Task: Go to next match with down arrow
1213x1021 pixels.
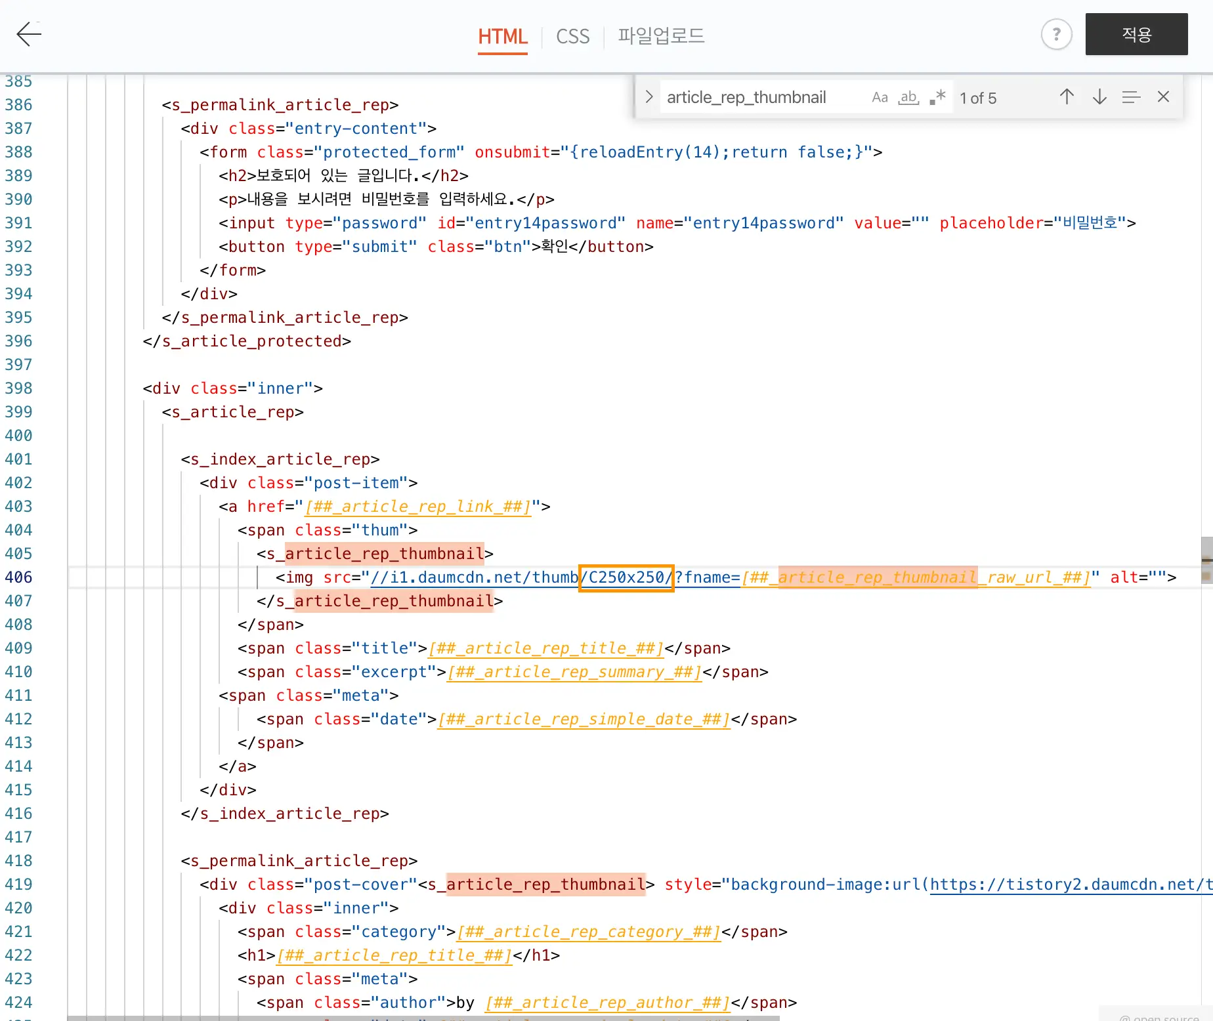Action: (x=1099, y=97)
